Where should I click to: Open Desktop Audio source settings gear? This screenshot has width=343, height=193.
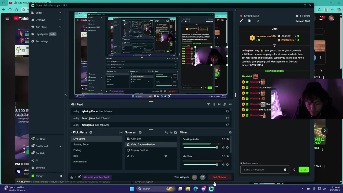228,147
